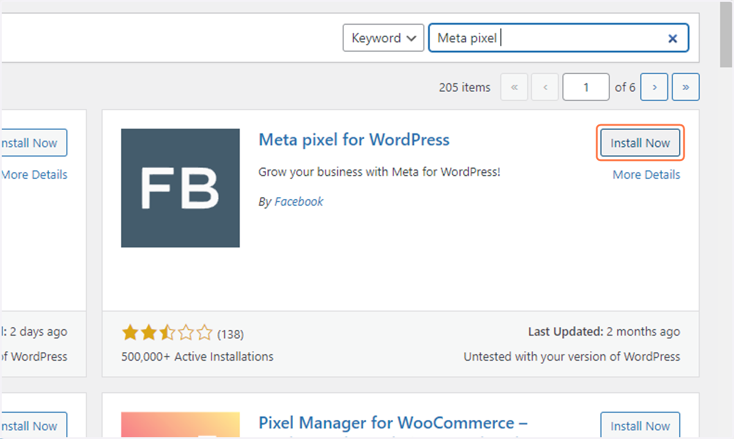
Task: Install the Meta pixel for WordPress plugin
Action: pyautogui.click(x=640, y=143)
